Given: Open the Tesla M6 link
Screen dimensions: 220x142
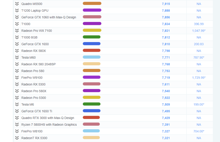Looking at the screenshot, I should coord(28,105).
